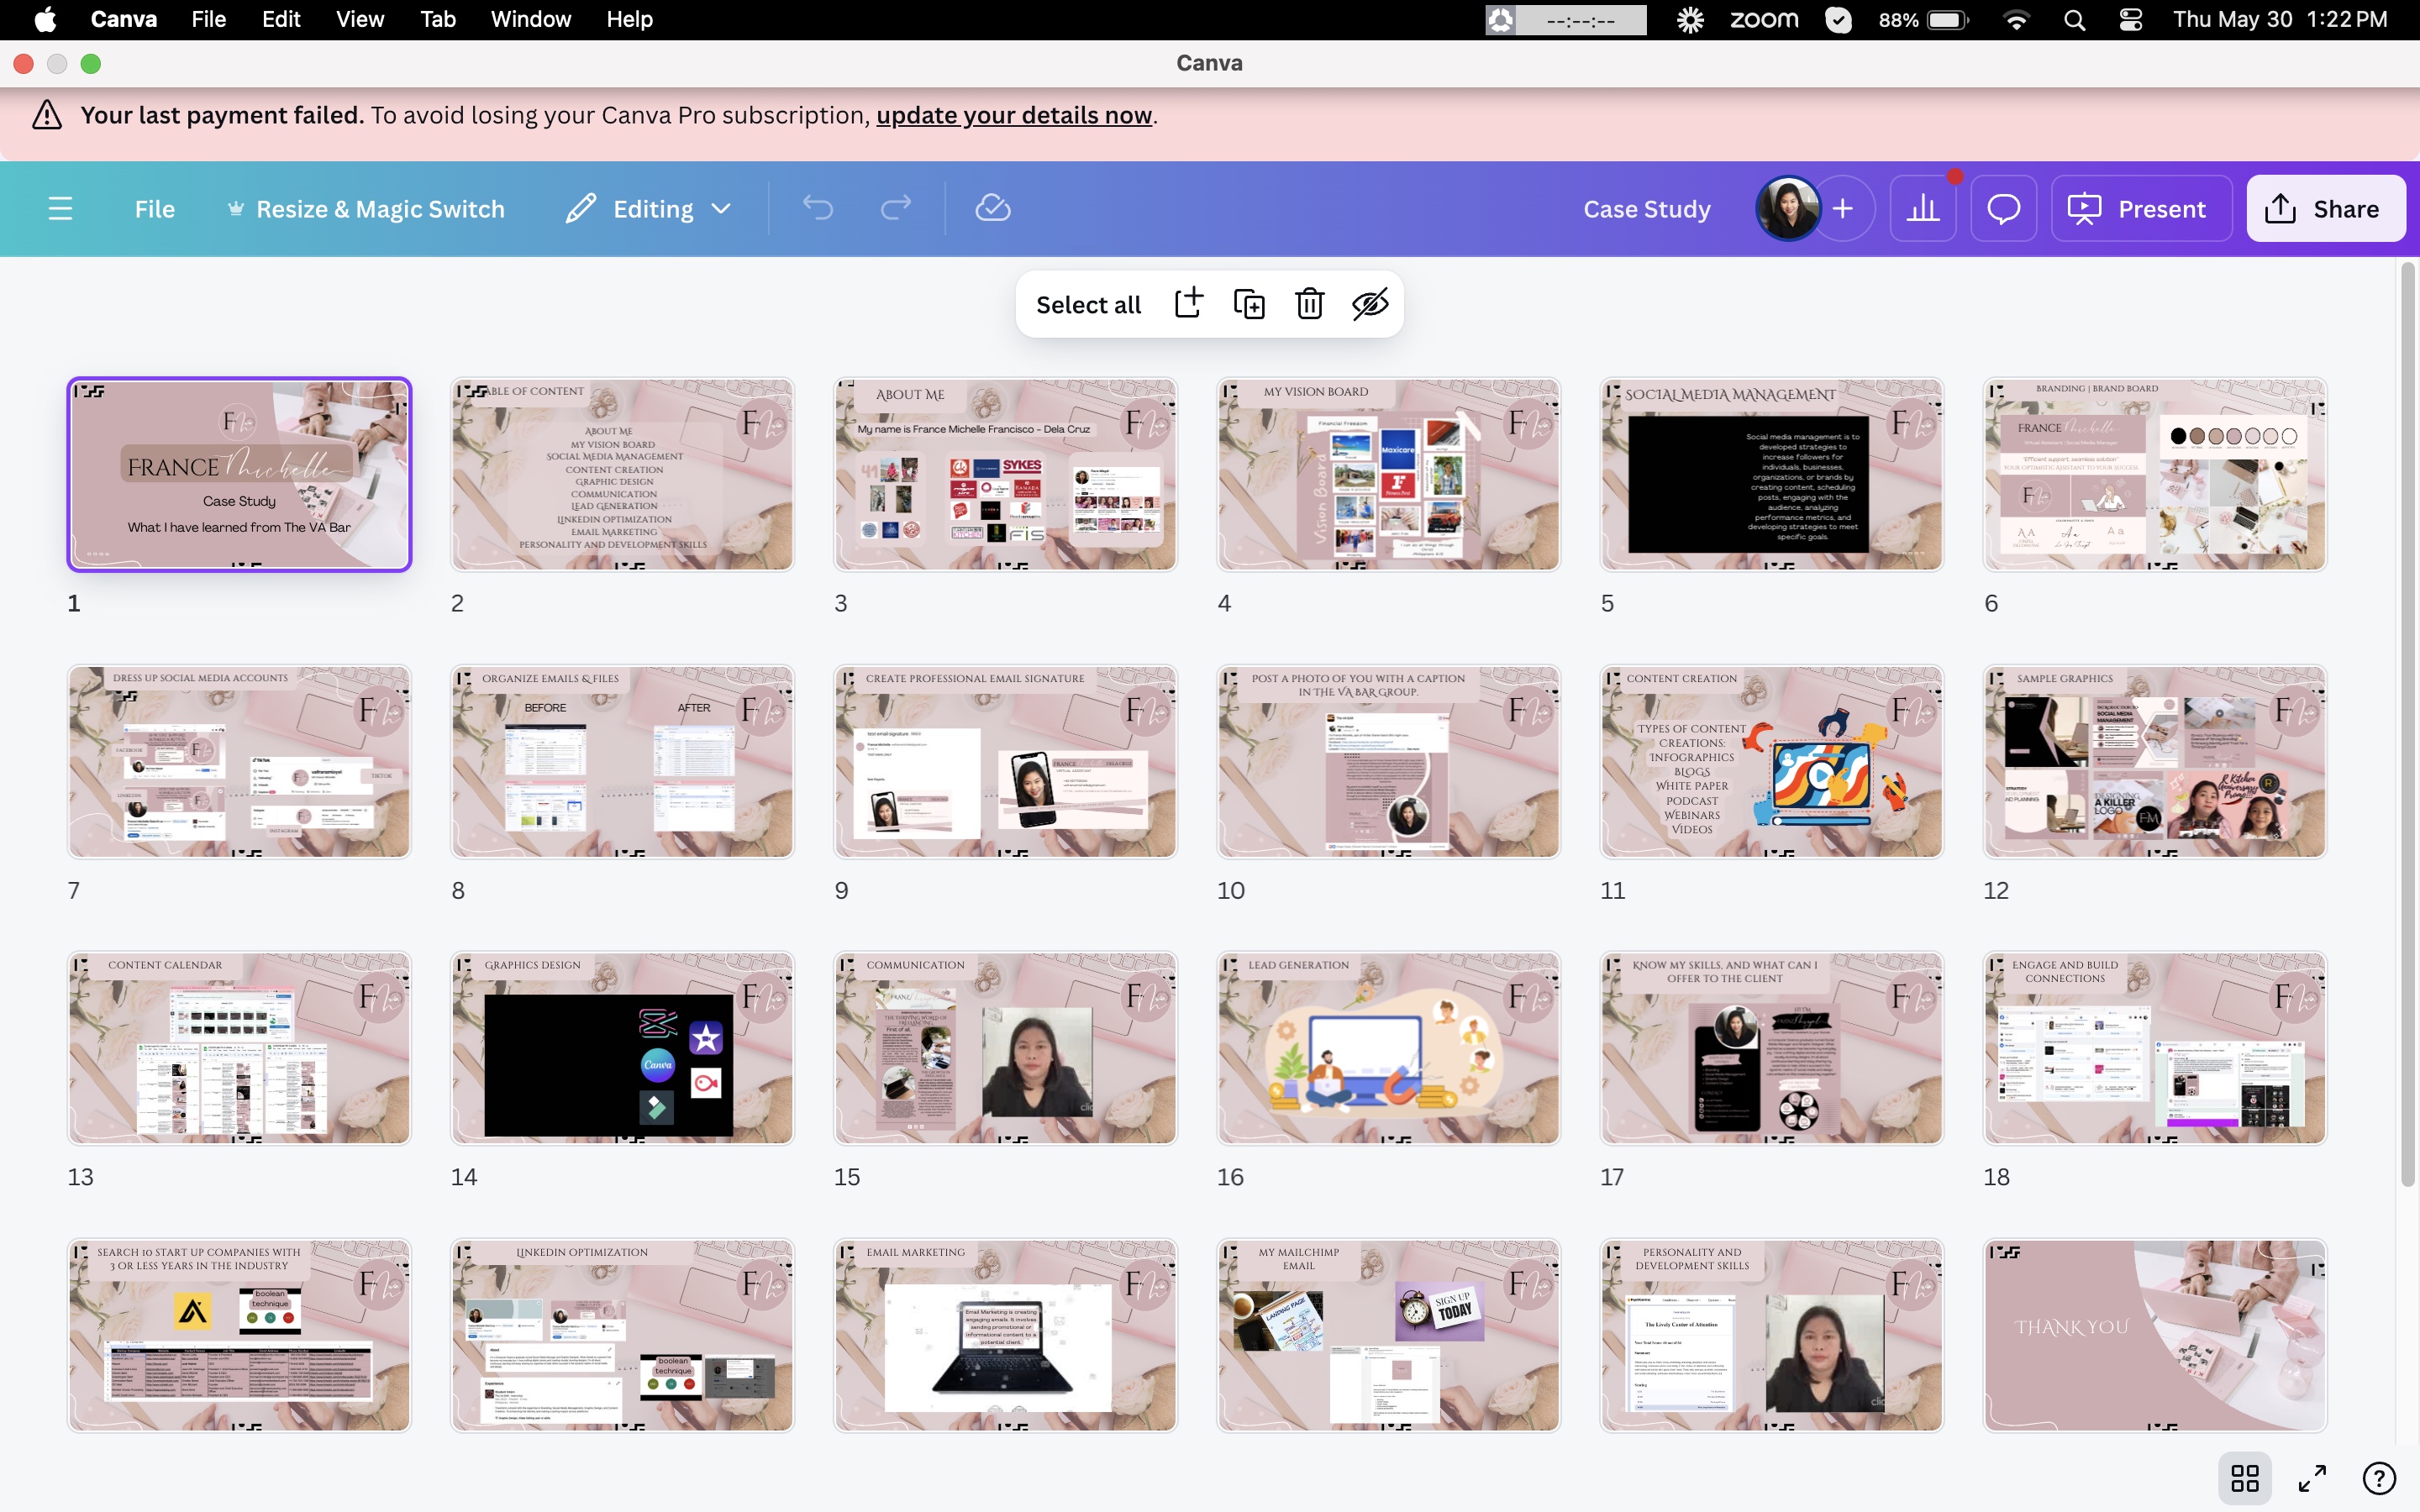Click the vertical scrollbar on the right

(2408, 725)
